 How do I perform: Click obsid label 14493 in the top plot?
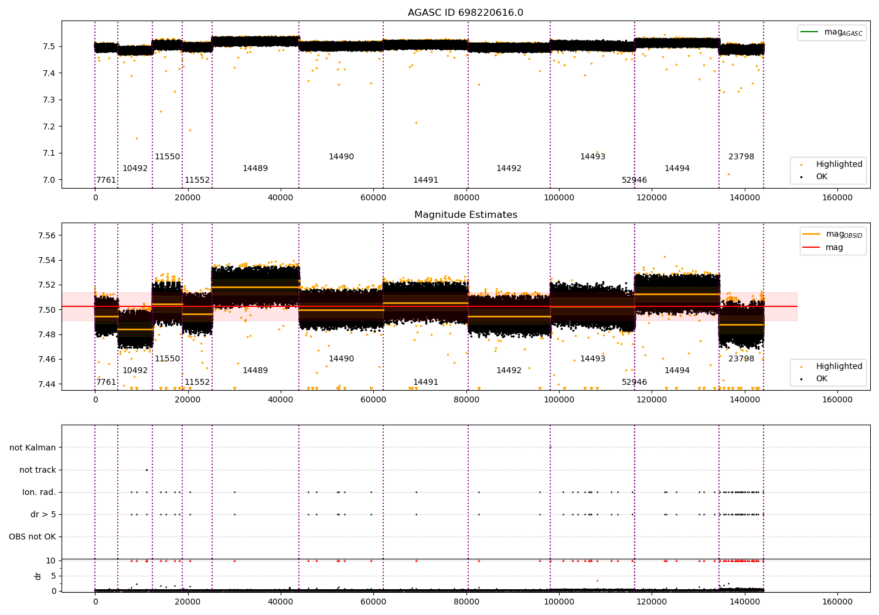pos(592,156)
